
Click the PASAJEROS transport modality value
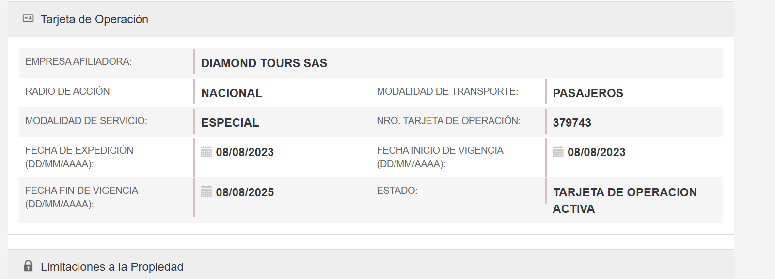[x=588, y=93]
